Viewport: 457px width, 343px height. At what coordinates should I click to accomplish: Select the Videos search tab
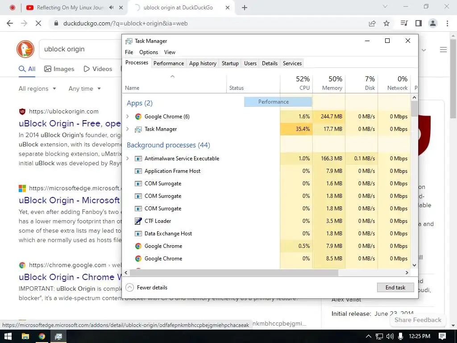point(98,69)
